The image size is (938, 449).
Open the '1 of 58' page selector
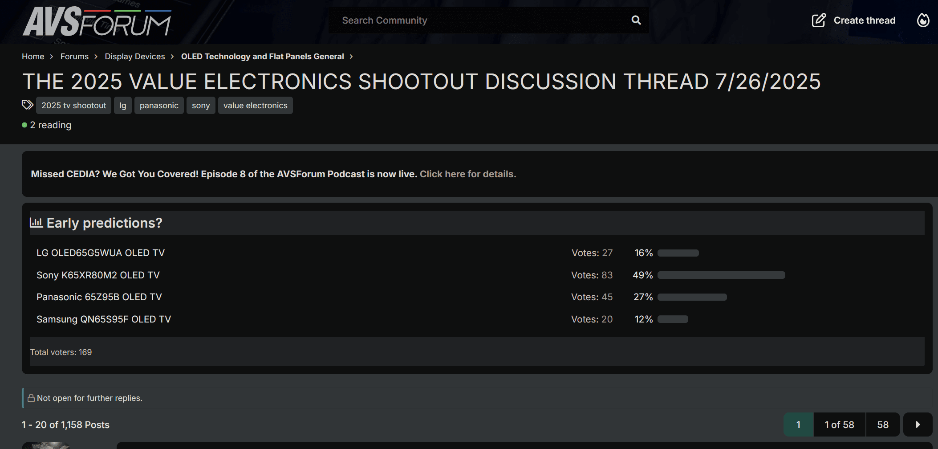(x=840, y=425)
